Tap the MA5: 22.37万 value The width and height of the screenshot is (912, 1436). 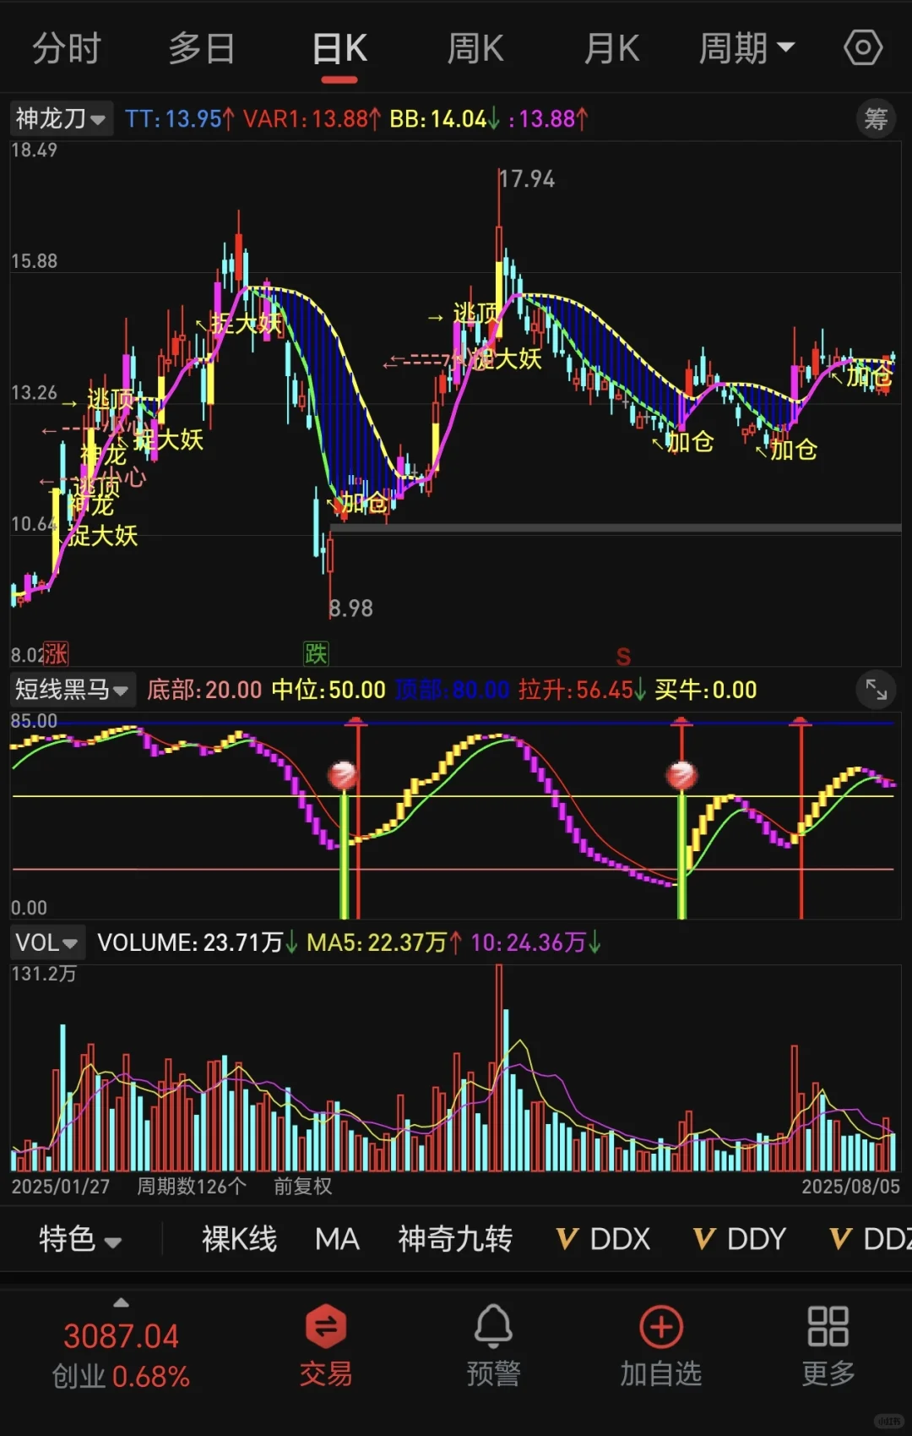point(383,942)
